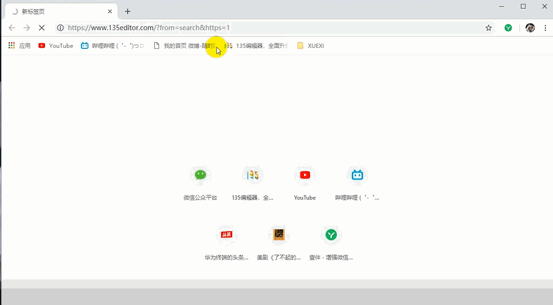This screenshot has width=553, height=305.
Task: Close the Chrome window
Action: pyautogui.click(x=545, y=6)
